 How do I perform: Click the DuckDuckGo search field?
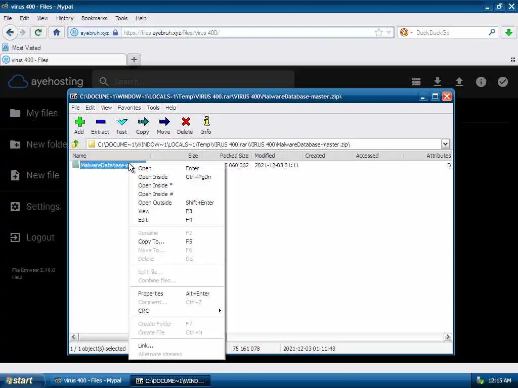[451, 32]
